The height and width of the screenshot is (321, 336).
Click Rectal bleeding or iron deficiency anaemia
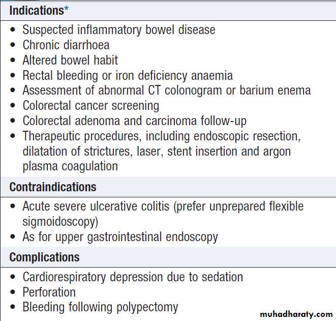pyautogui.click(x=128, y=76)
